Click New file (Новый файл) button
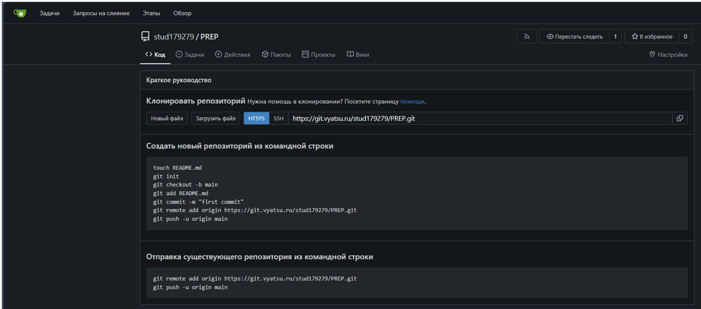Screen dimensions: 701x309 click(x=167, y=118)
